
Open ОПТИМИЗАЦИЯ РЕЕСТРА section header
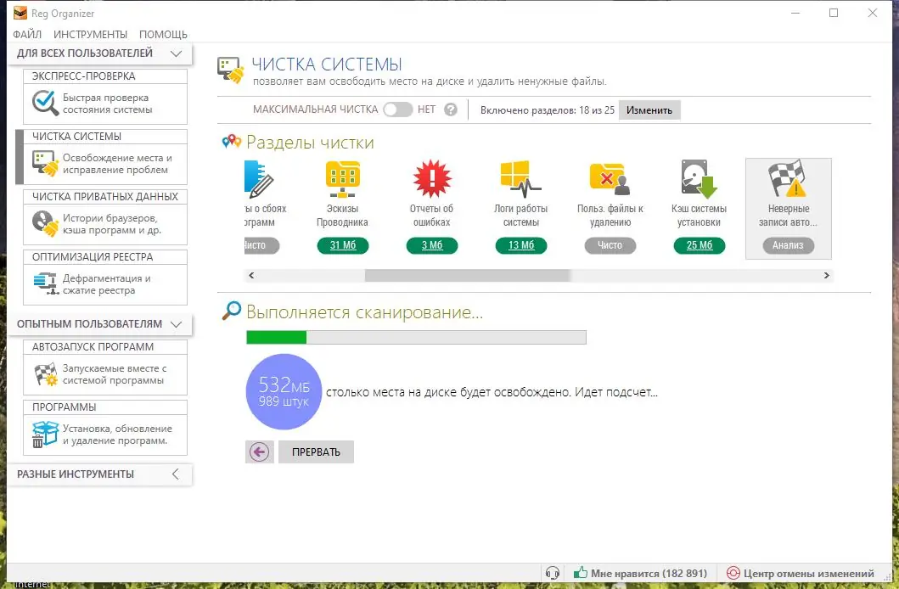click(105, 256)
